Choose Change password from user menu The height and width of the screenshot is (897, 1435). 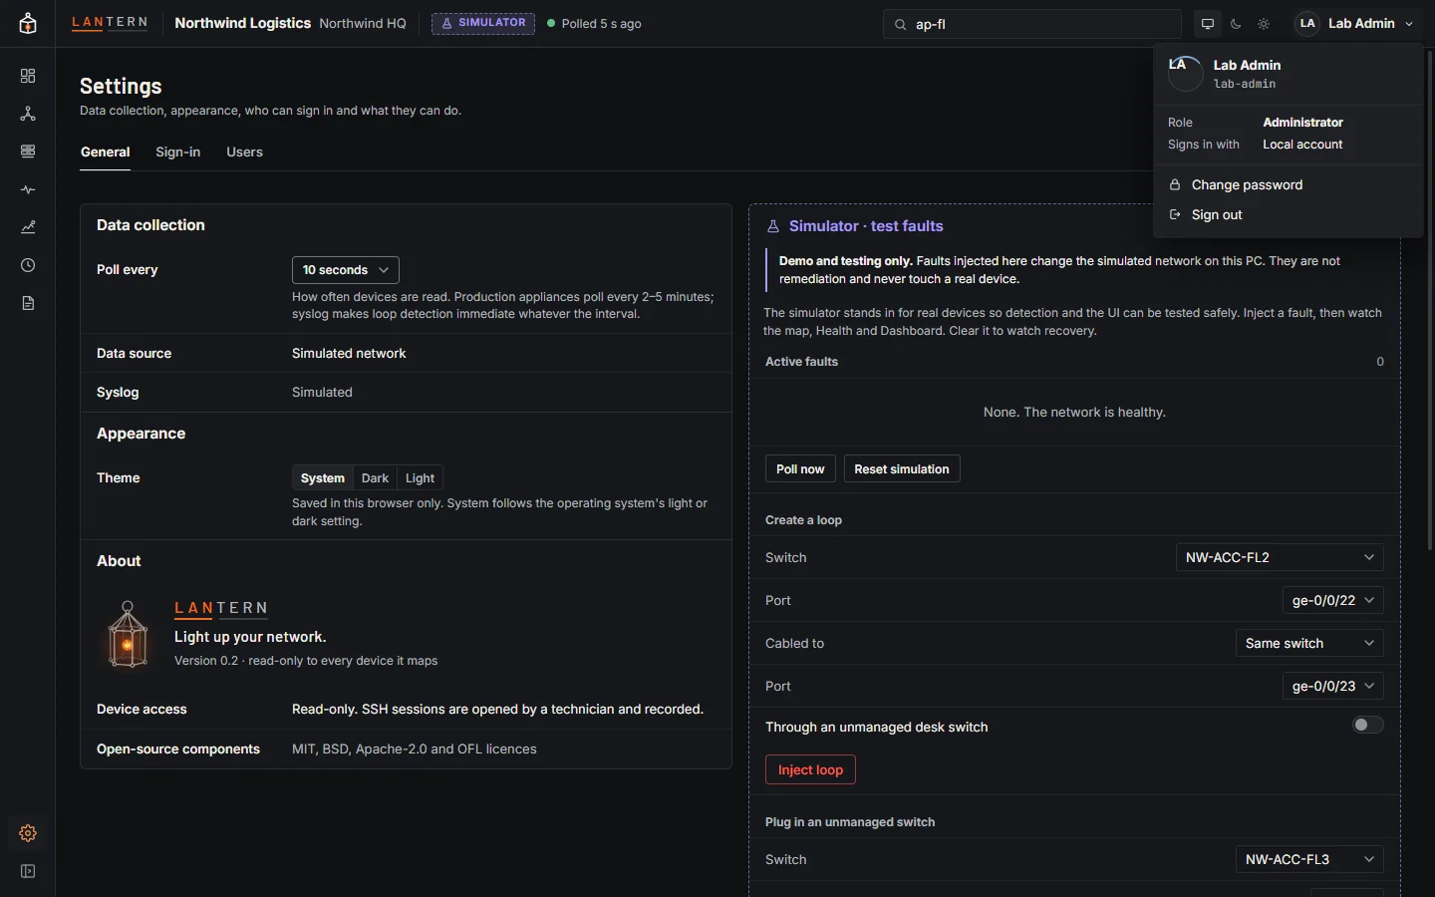pyautogui.click(x=1288, y=184)
